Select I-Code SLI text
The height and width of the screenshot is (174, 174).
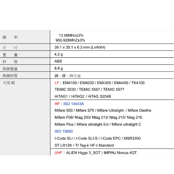(64, 138)
